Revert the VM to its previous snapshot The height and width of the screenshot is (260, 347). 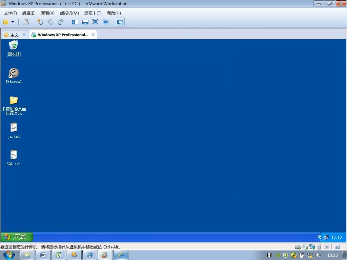pyautogui.click(x=50, y=22)
